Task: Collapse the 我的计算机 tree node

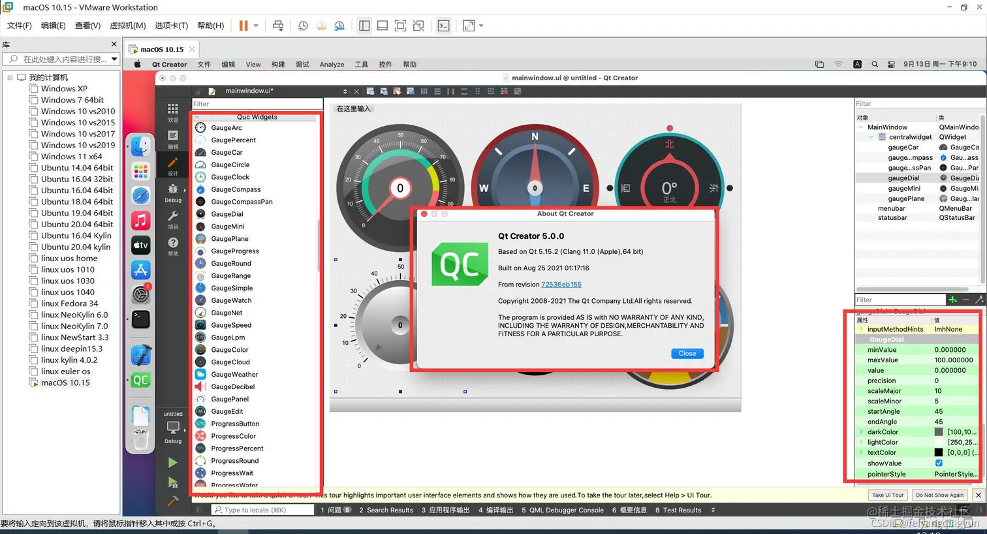Action: [x=10, y=78]
